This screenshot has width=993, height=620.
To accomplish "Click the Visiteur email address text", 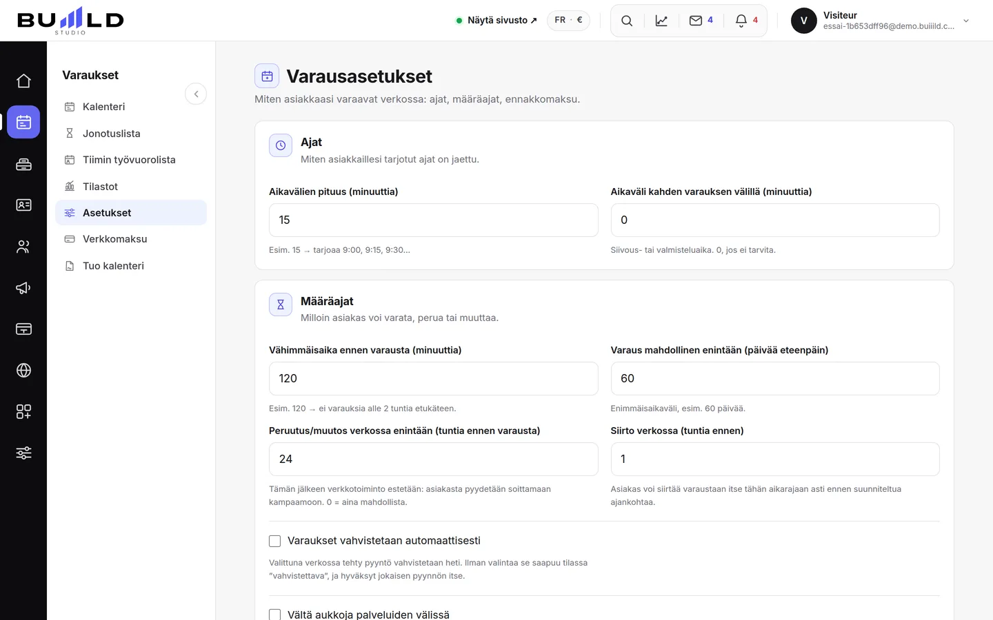I will coord(889,26).
